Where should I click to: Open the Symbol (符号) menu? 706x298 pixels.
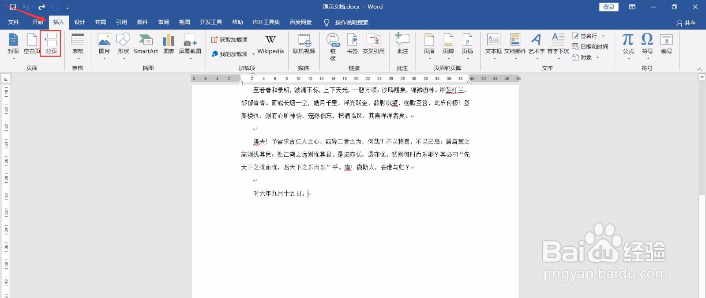(x=647, y=45)
